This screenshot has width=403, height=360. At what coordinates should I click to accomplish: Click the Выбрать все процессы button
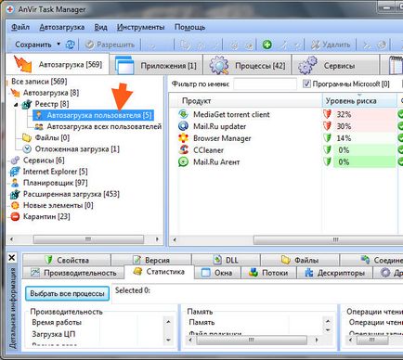pyautogui.click(x=67, y=293)
